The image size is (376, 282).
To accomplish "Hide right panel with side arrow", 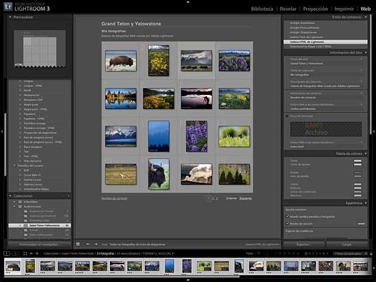I will [374, 132].
